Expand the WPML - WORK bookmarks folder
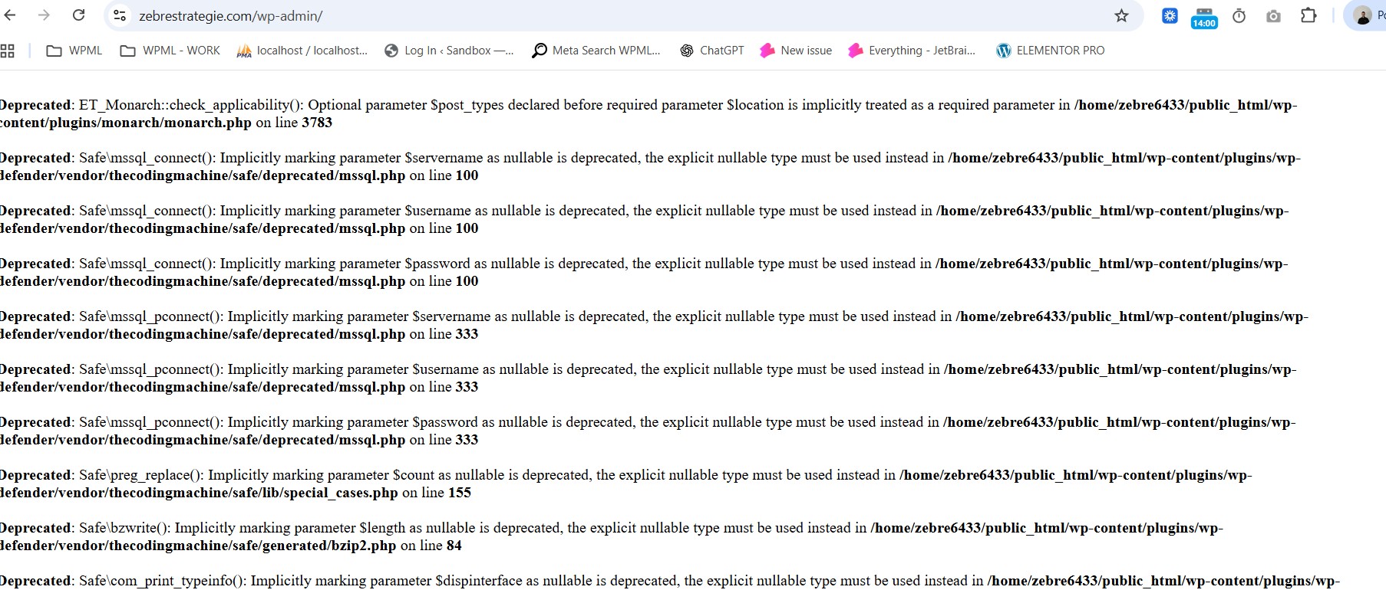1386x590 pixels. coord(170,51)
